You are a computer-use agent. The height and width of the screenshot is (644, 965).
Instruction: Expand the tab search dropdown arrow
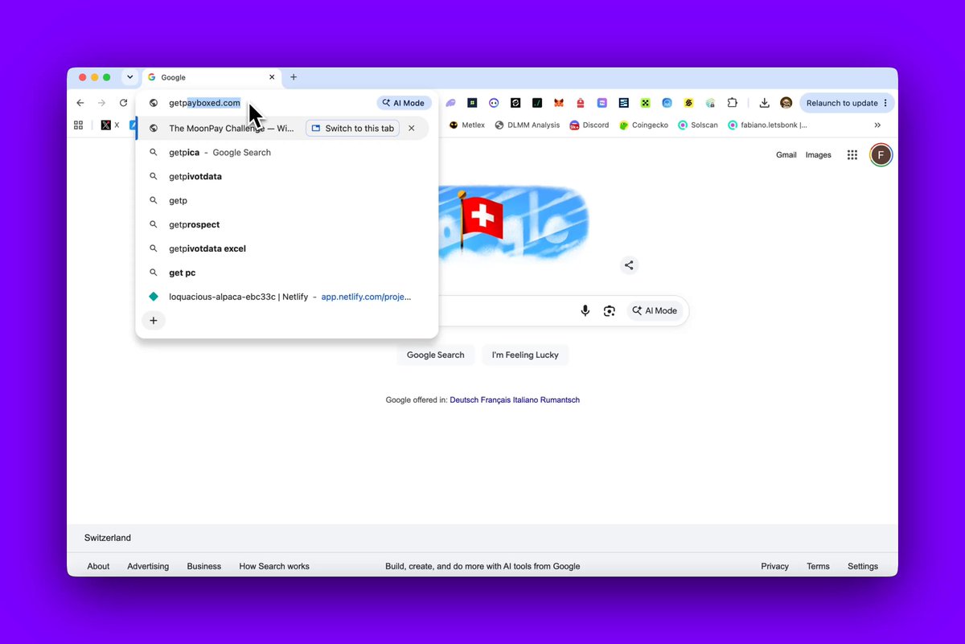tap(129, 77)
